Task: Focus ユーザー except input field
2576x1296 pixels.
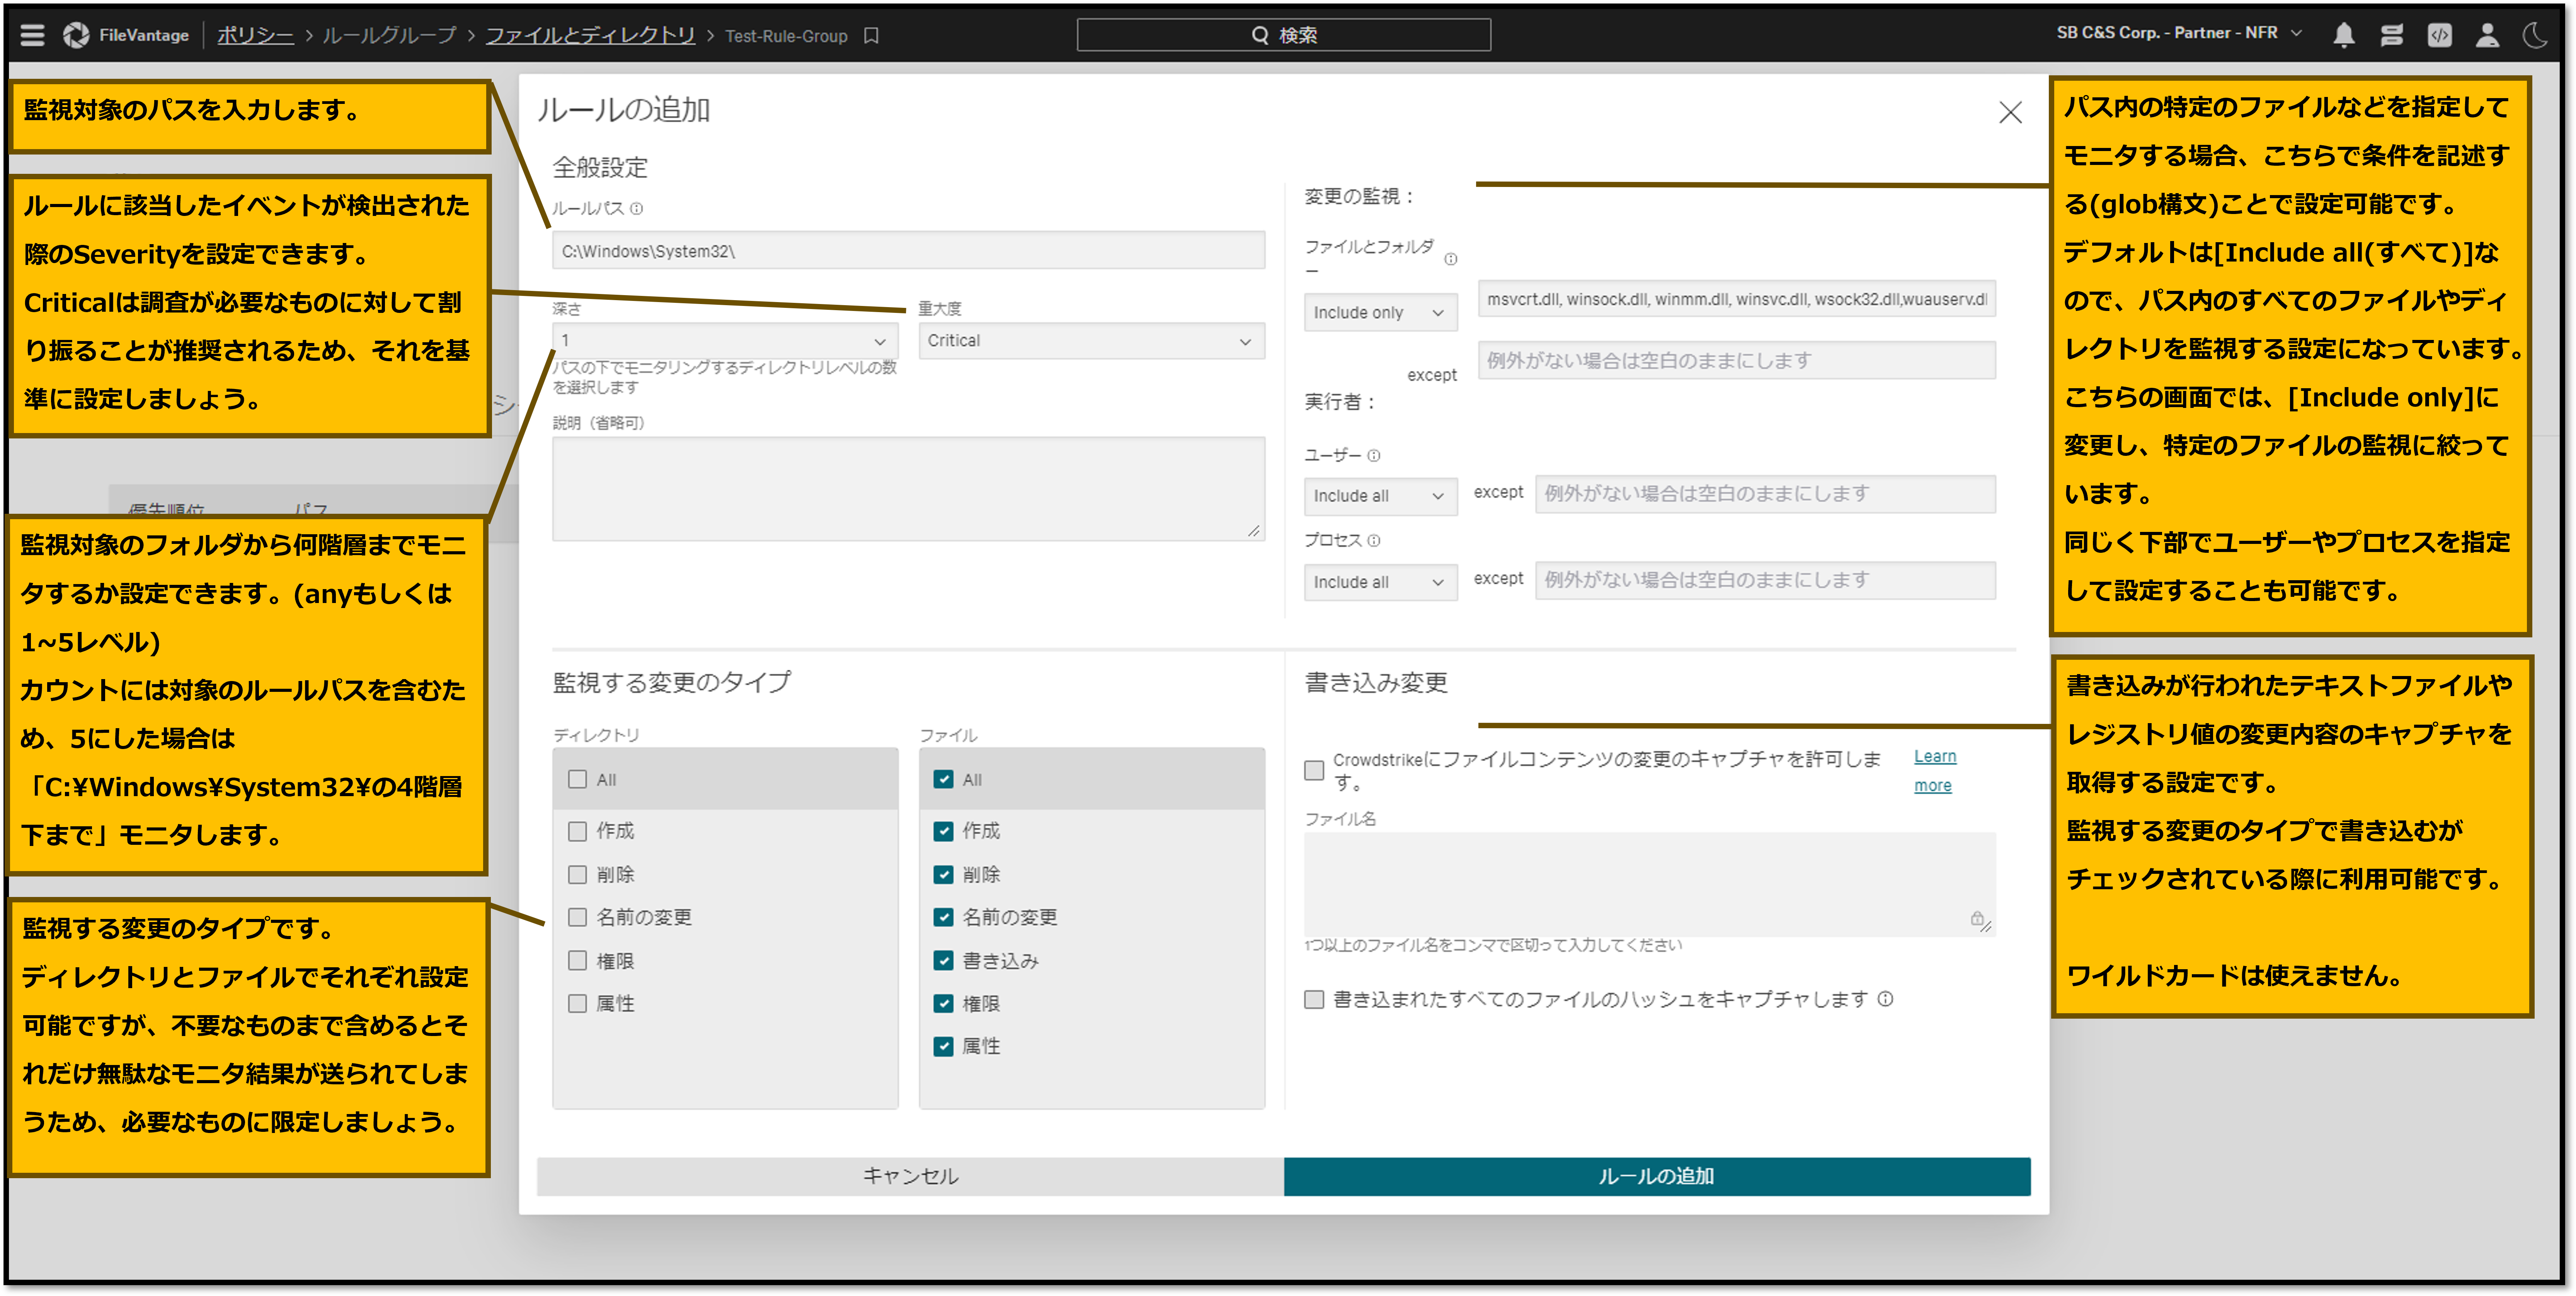Action: click(1765, 494)
